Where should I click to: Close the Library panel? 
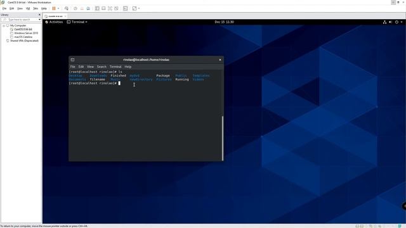pyautogui.click(x=39, y=15)
